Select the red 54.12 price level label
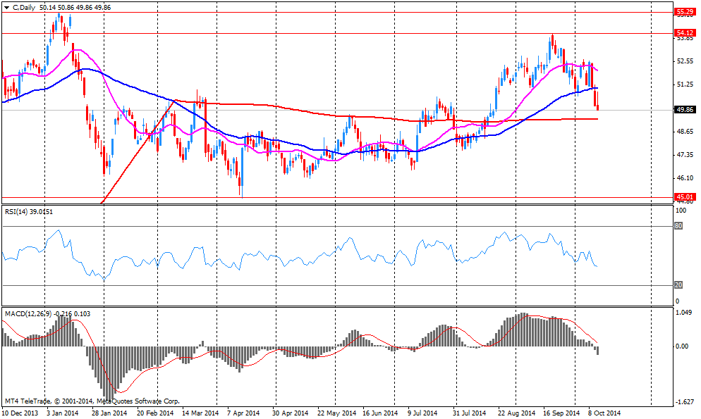701x419 pixels. 685,33
